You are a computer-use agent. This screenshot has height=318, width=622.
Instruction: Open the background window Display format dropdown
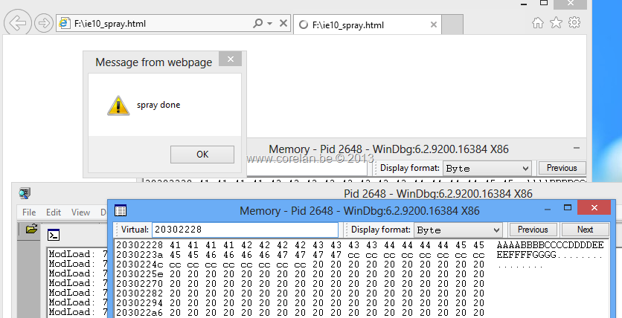click(487, 169)
